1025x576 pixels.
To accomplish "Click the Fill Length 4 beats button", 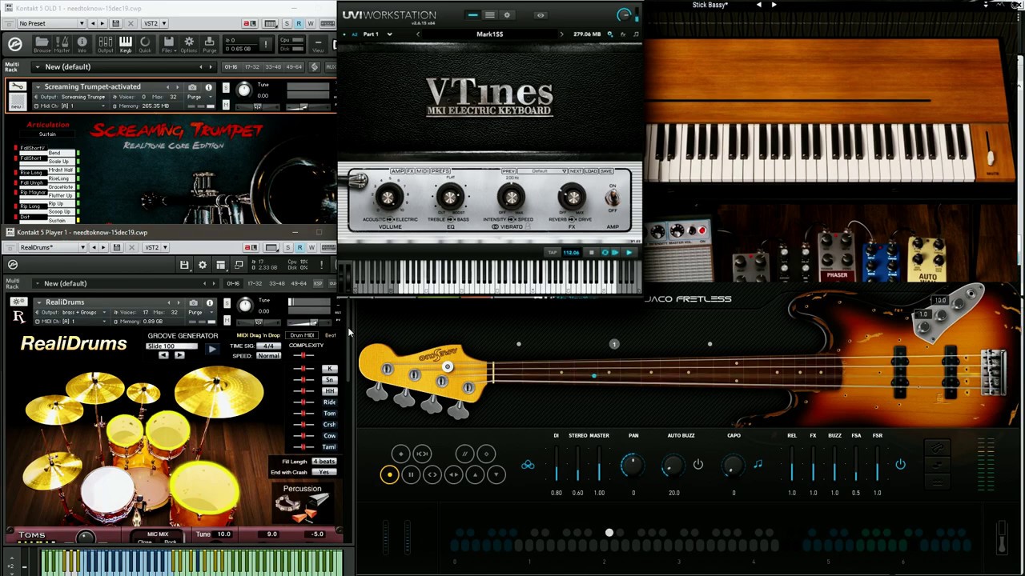I will point(324,462).
